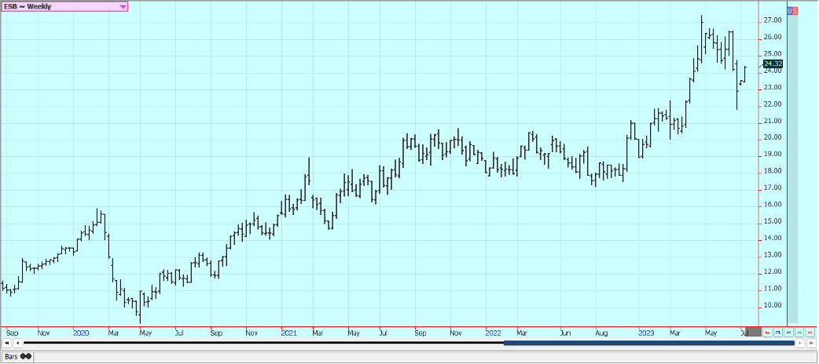Click the 17.00 price axis label

click(x=773, y=187)
